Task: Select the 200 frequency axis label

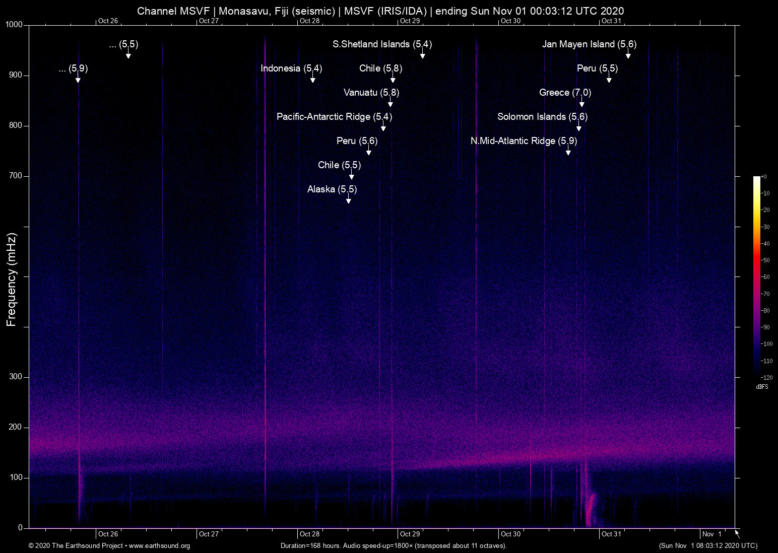Action: (16, 427)
